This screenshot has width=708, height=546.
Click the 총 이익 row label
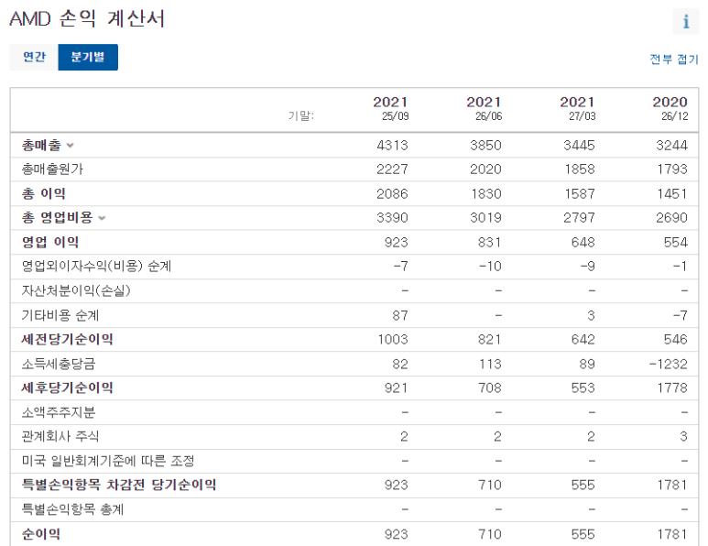(x=44, y=193)
